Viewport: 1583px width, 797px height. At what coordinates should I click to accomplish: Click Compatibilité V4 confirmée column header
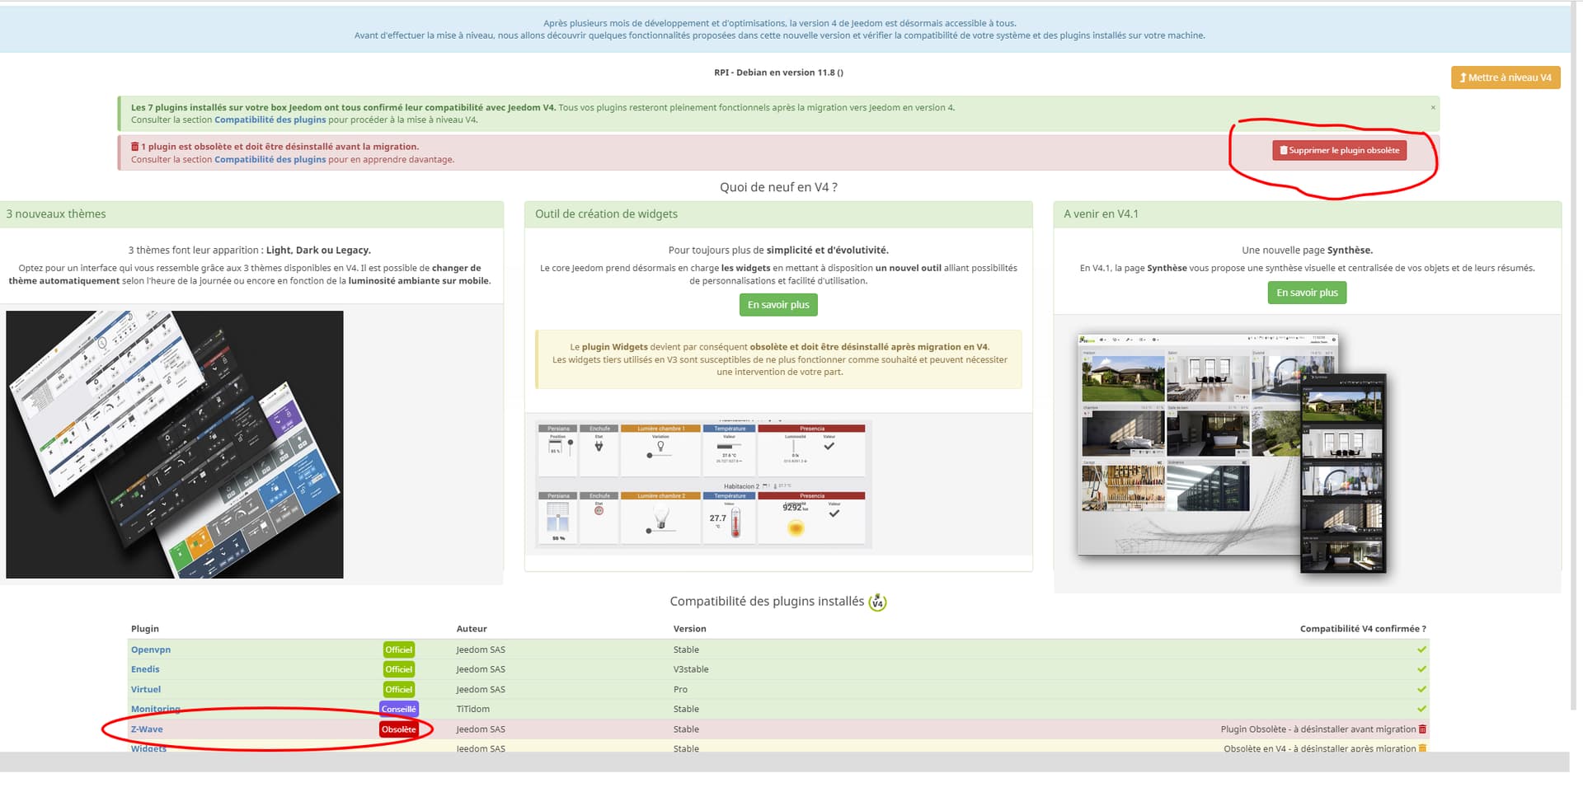[x=1363, y=629]
